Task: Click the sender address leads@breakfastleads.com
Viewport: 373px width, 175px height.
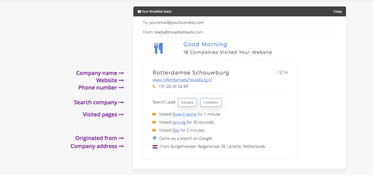Action: [x=178, y=32]
